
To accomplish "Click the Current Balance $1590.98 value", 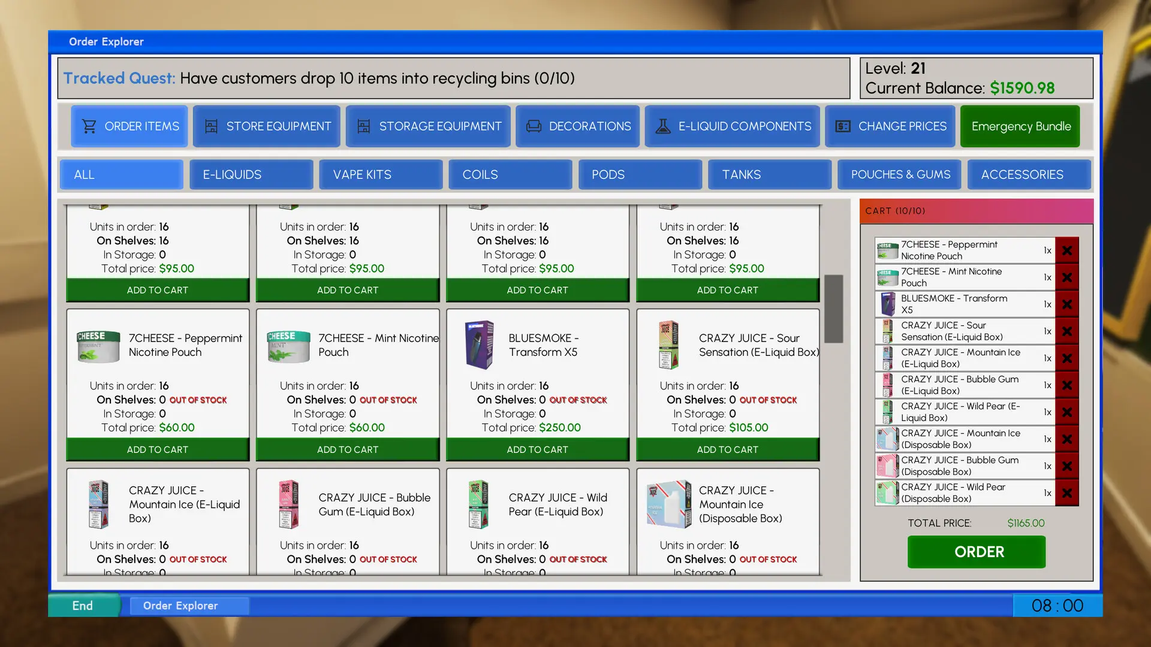I will [x=1022, y=88].
